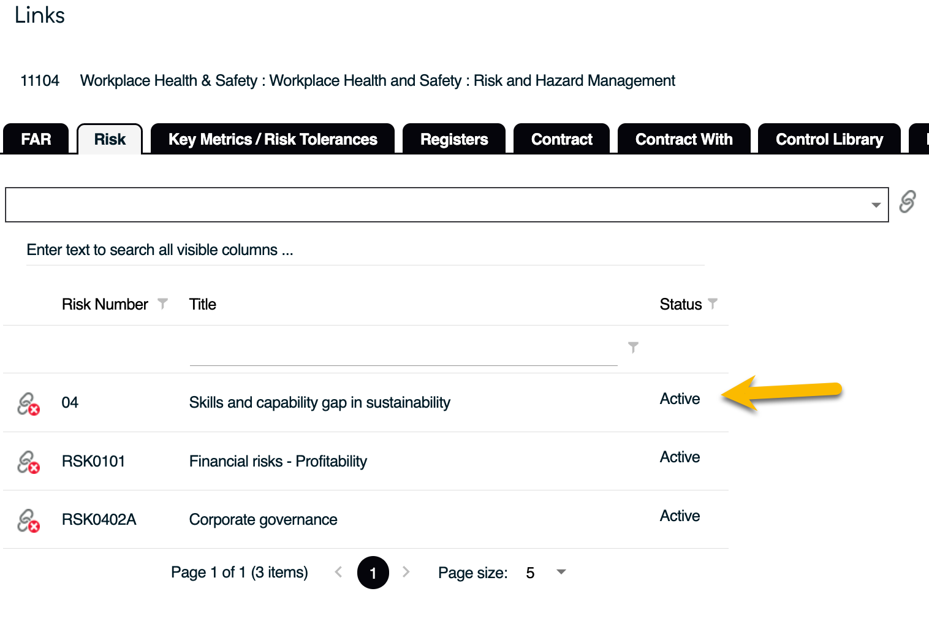Viewport: 929px width, 629px height.
Task: Open the Contract With tab
Action: [x=684, y=139]
